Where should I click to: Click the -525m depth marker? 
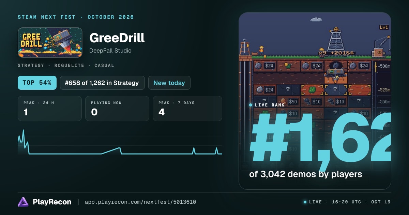coord(384,90)
